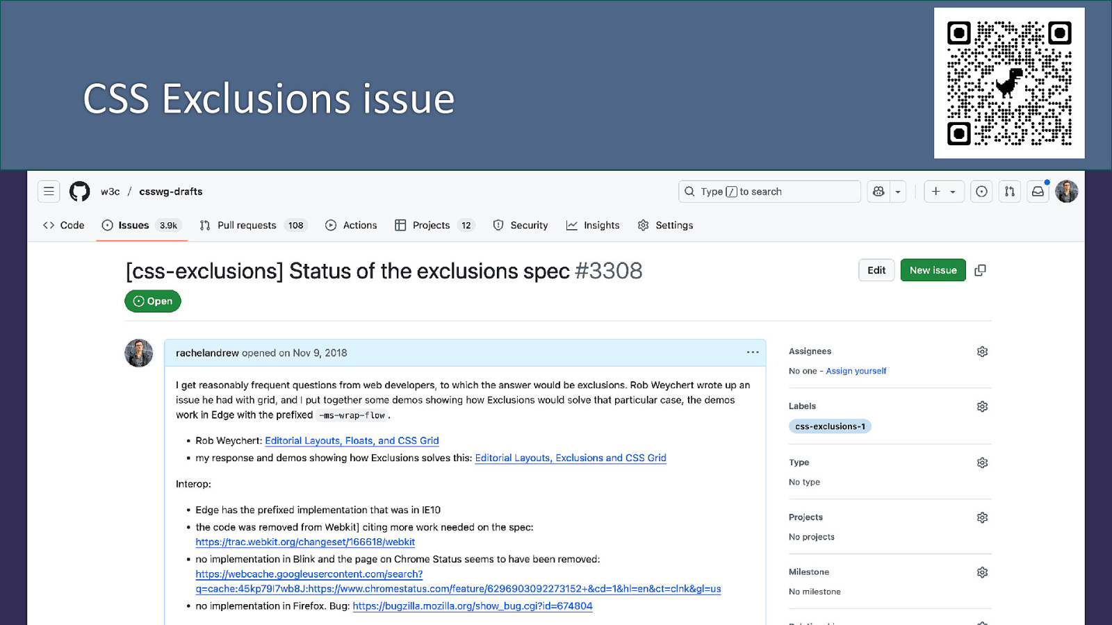
Task: Click the w3c organization link
Action: (110, 192)
